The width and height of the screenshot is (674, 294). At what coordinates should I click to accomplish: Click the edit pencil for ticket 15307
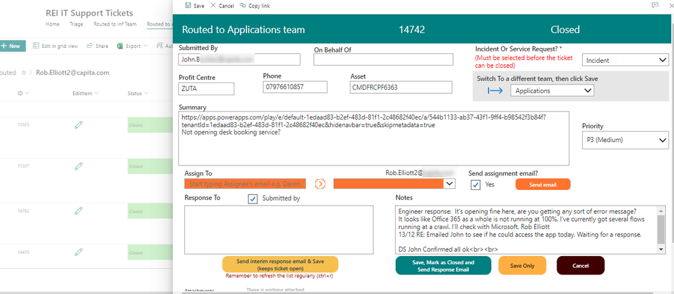pyautogui.click(x=78, y=166)
